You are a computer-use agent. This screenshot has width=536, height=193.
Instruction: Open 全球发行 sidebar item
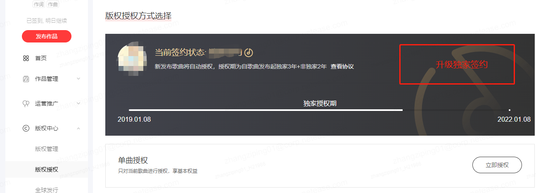[x=47, y=189]
